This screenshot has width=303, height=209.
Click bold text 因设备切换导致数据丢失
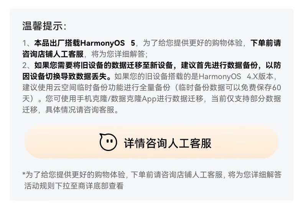67,76
